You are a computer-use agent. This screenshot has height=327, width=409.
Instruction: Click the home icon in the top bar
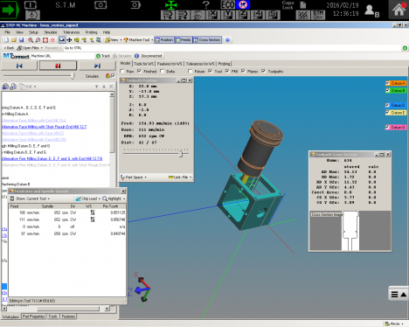coord(399,10)
